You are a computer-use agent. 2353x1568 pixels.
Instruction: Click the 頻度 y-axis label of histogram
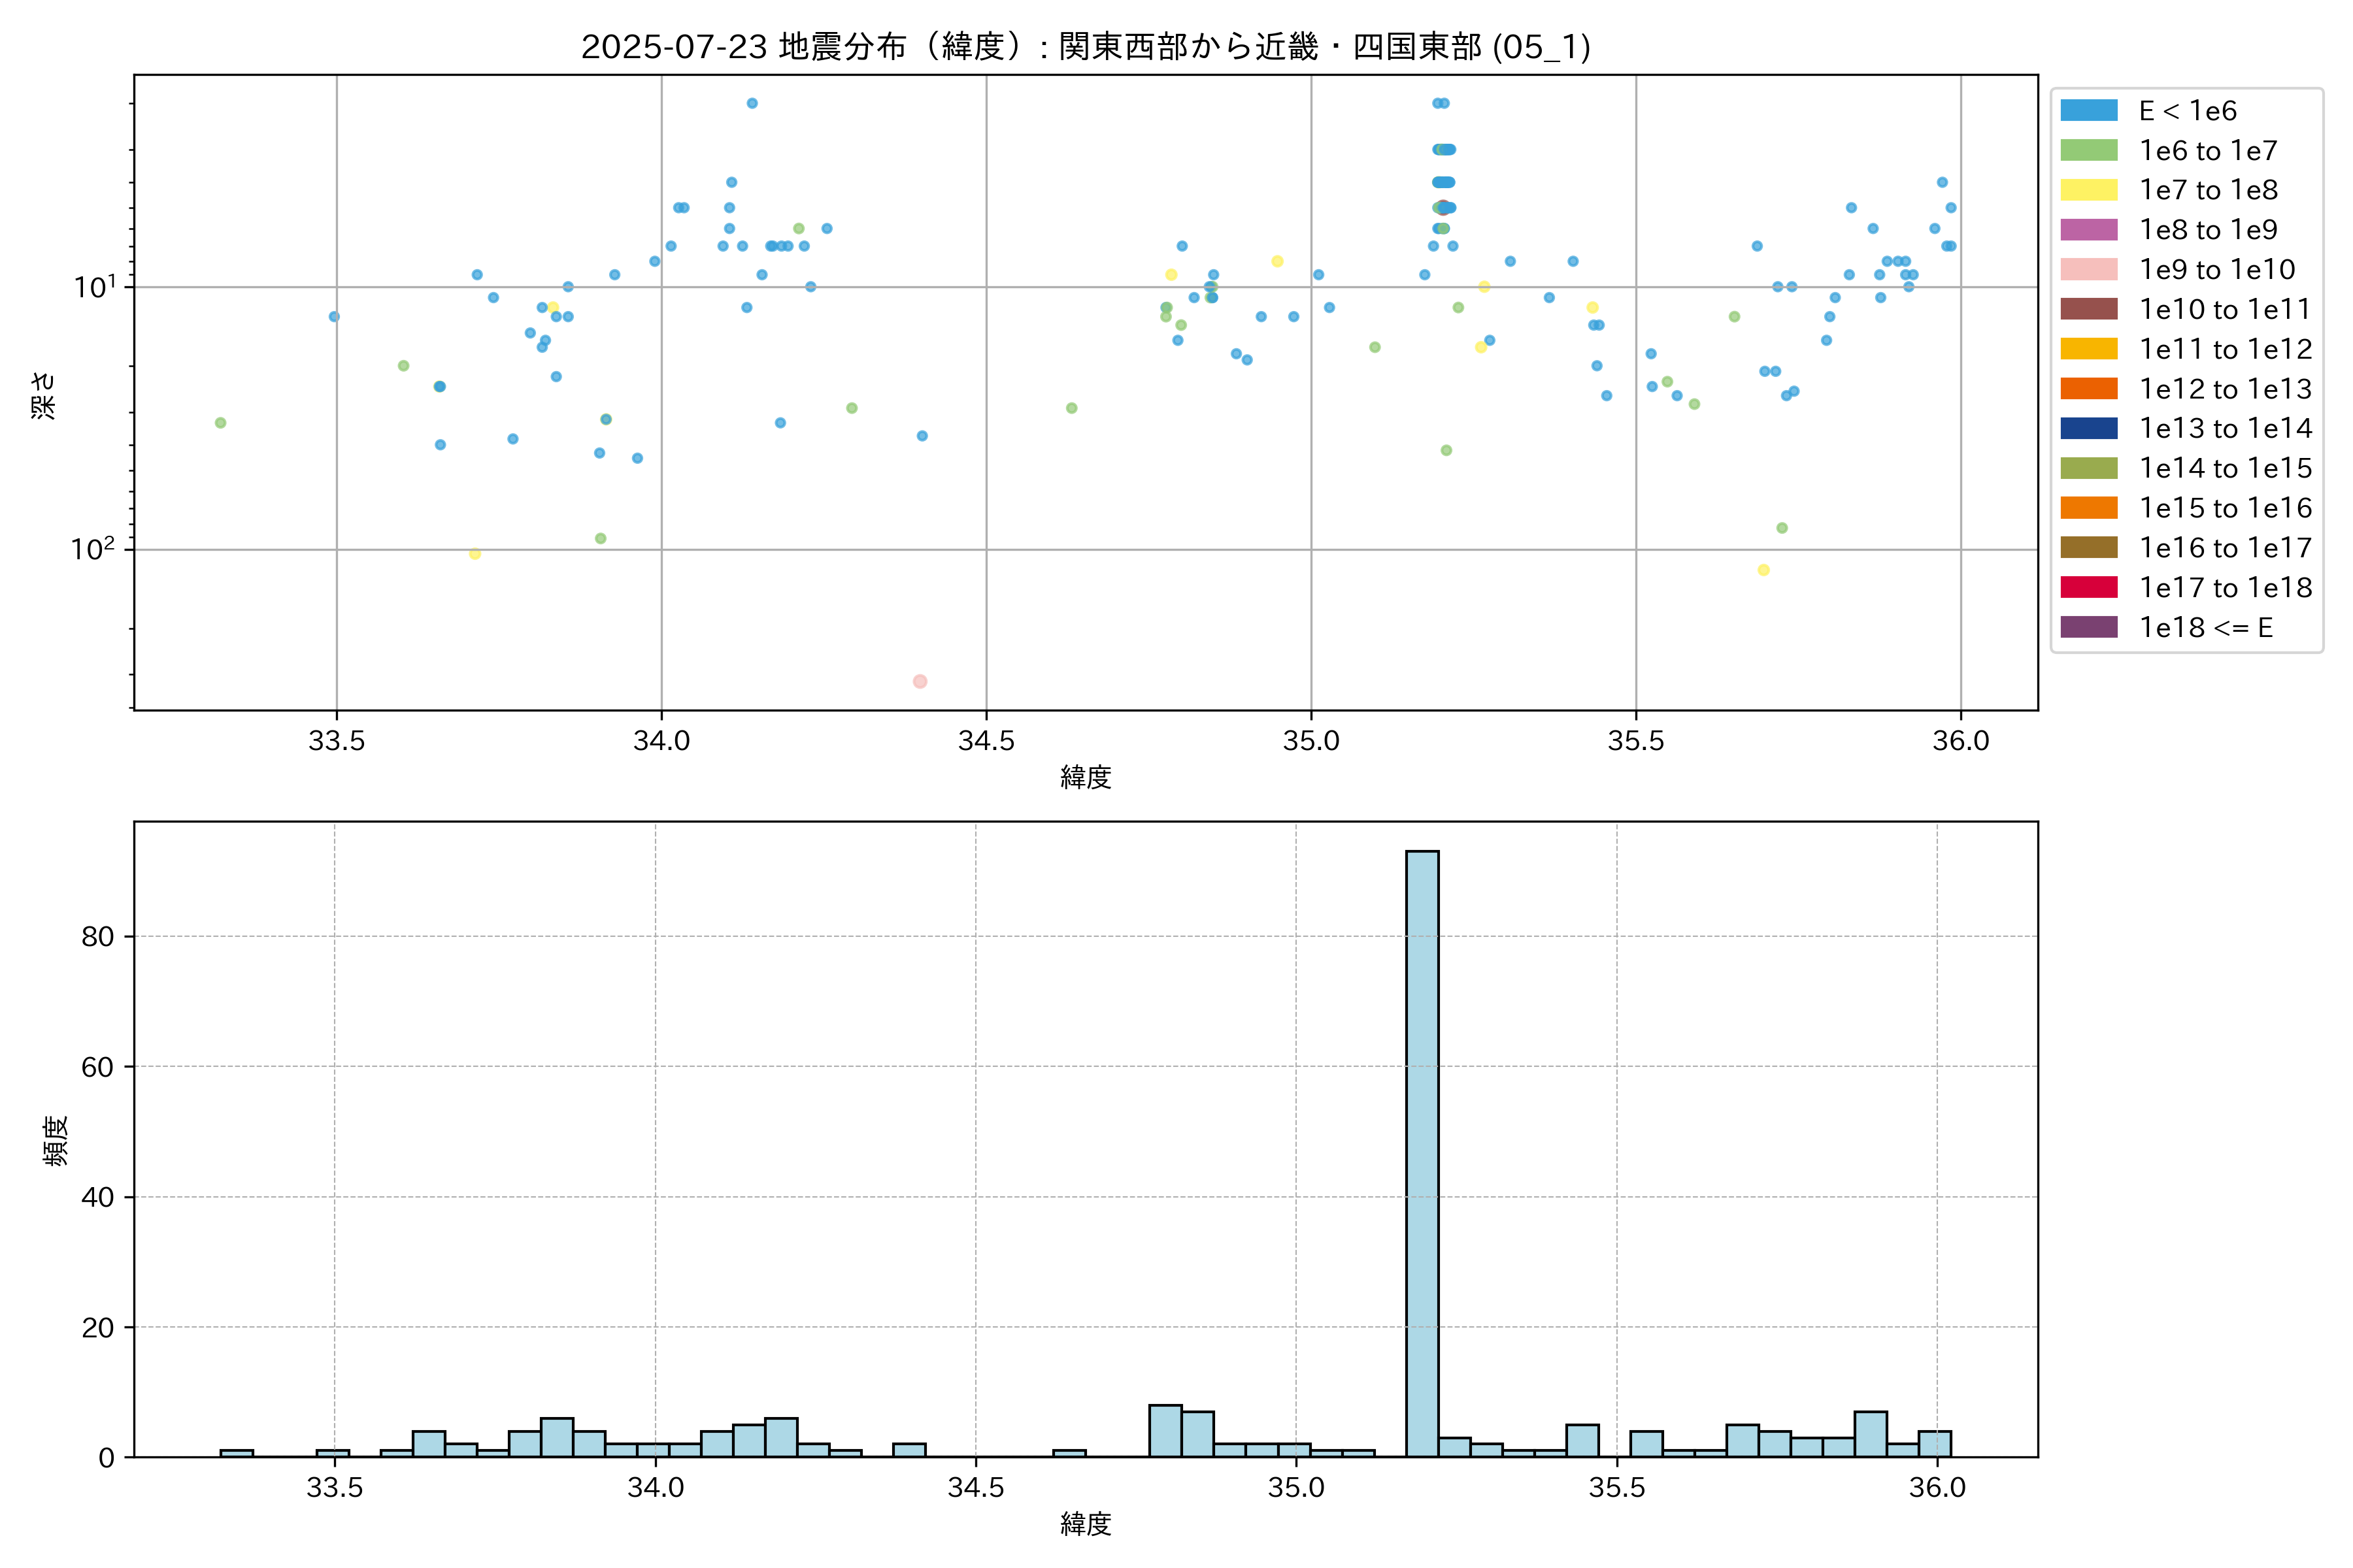(56, 1140)
